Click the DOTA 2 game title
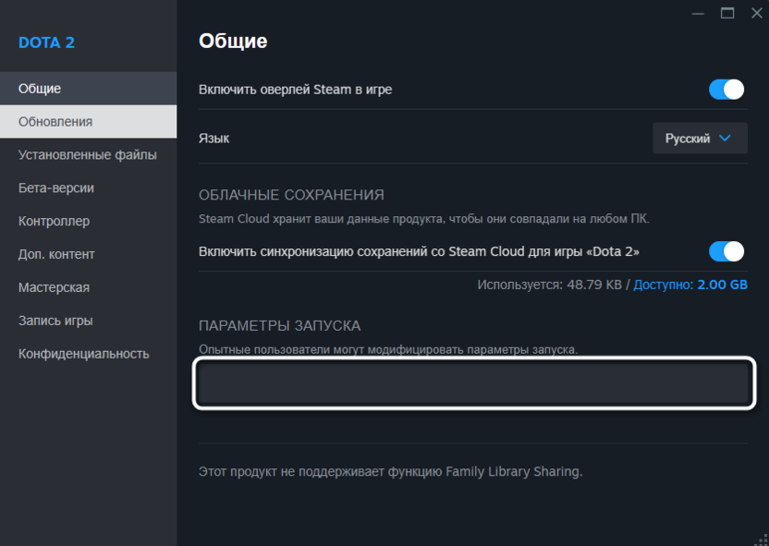 pos(47,42)
